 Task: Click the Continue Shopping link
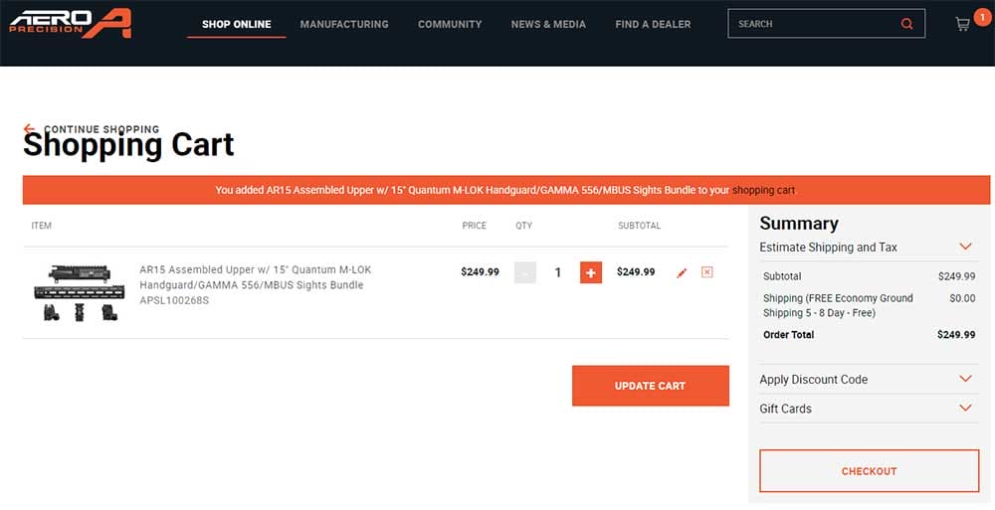coord(101,129)
